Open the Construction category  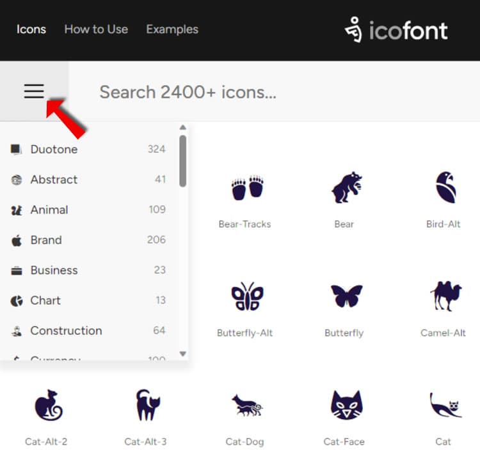(x=66, y=331)
